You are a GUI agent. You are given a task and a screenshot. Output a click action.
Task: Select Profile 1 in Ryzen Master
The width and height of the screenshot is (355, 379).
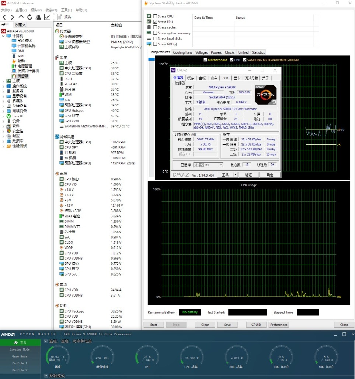tap(20, 363)
